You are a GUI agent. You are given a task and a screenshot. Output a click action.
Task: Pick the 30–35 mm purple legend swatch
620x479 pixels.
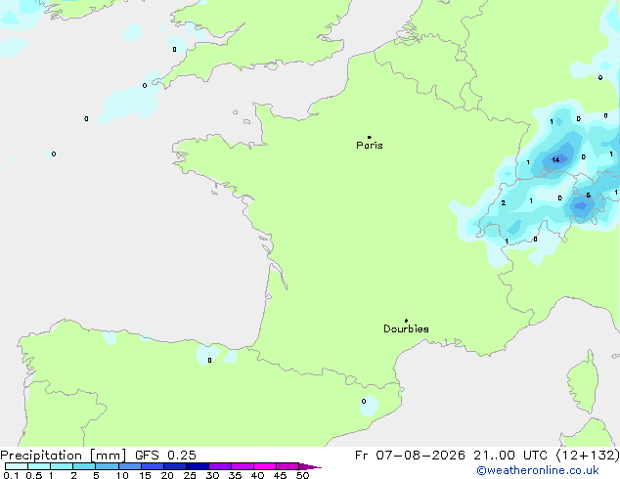pos(219,466)
